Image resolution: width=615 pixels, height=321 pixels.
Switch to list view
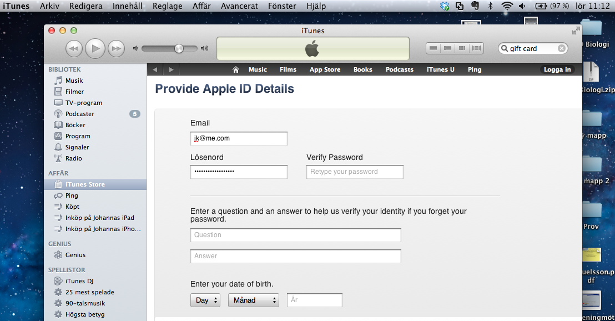pyautogui.click(x=433, y=48)
